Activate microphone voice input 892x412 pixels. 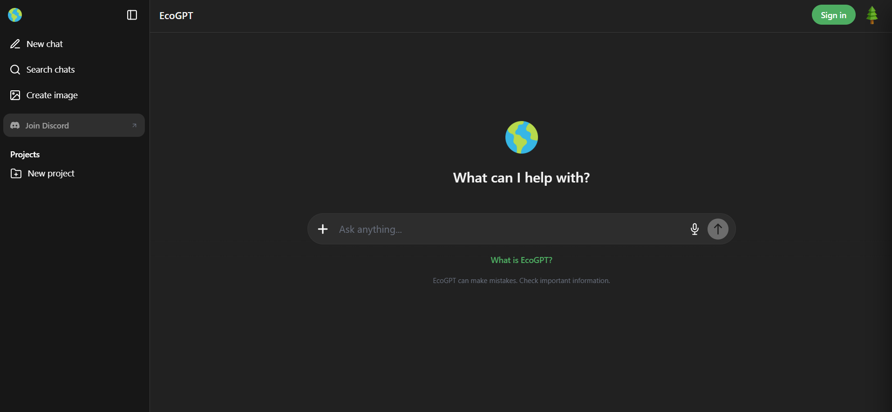695,229
